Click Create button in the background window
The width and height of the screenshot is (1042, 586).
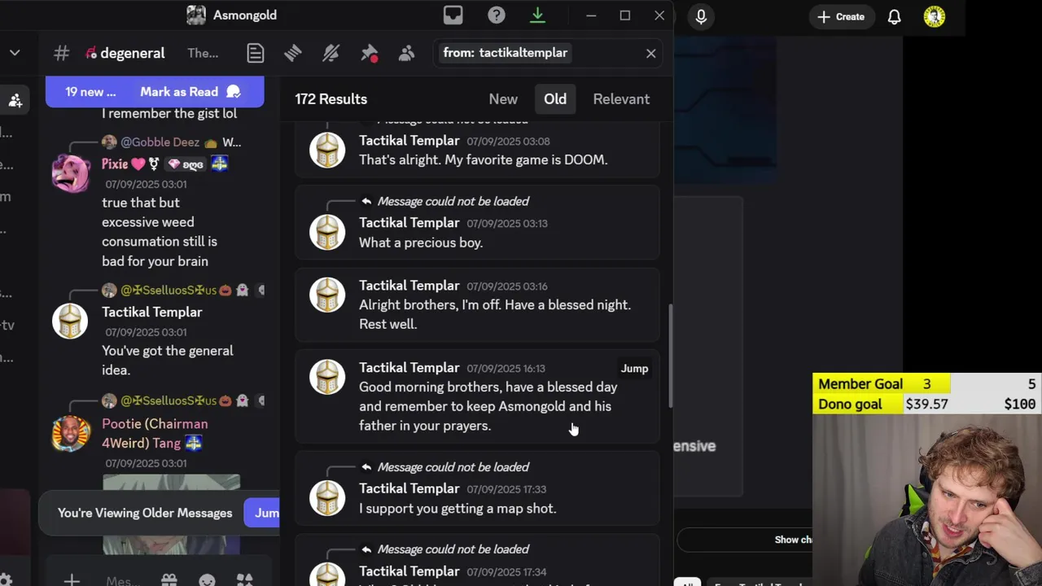tap(841, 16)
